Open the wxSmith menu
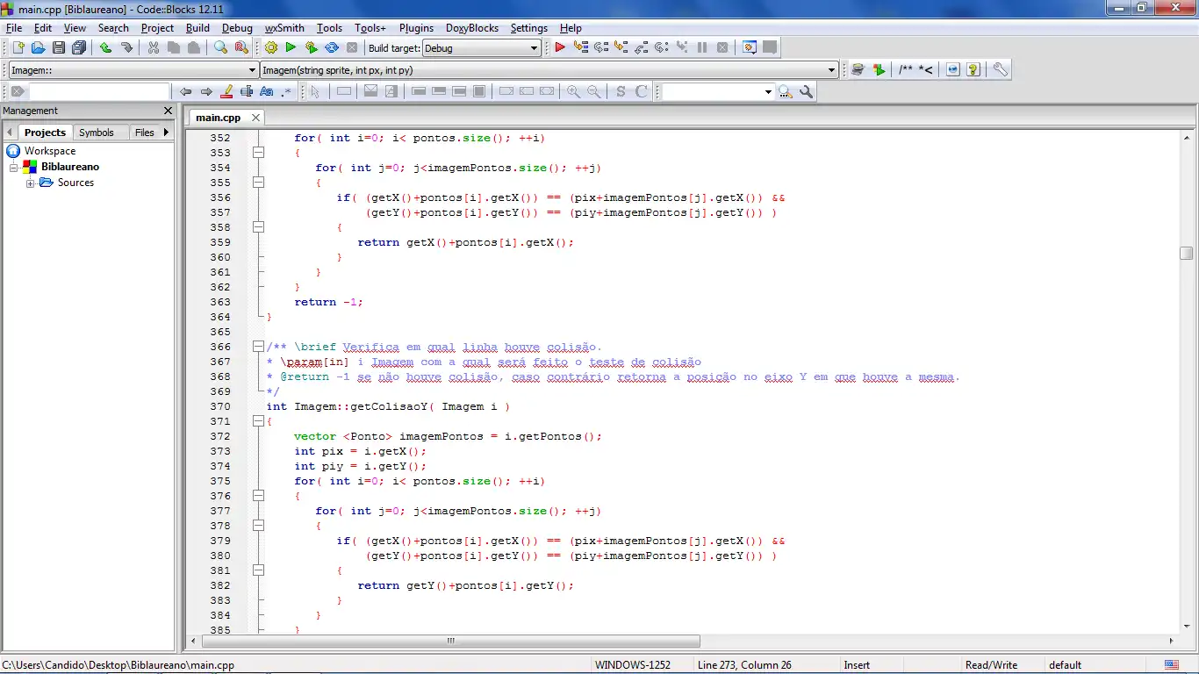Image resolution: width=1199 pixels, height=674 pixels. pos(284,28)
